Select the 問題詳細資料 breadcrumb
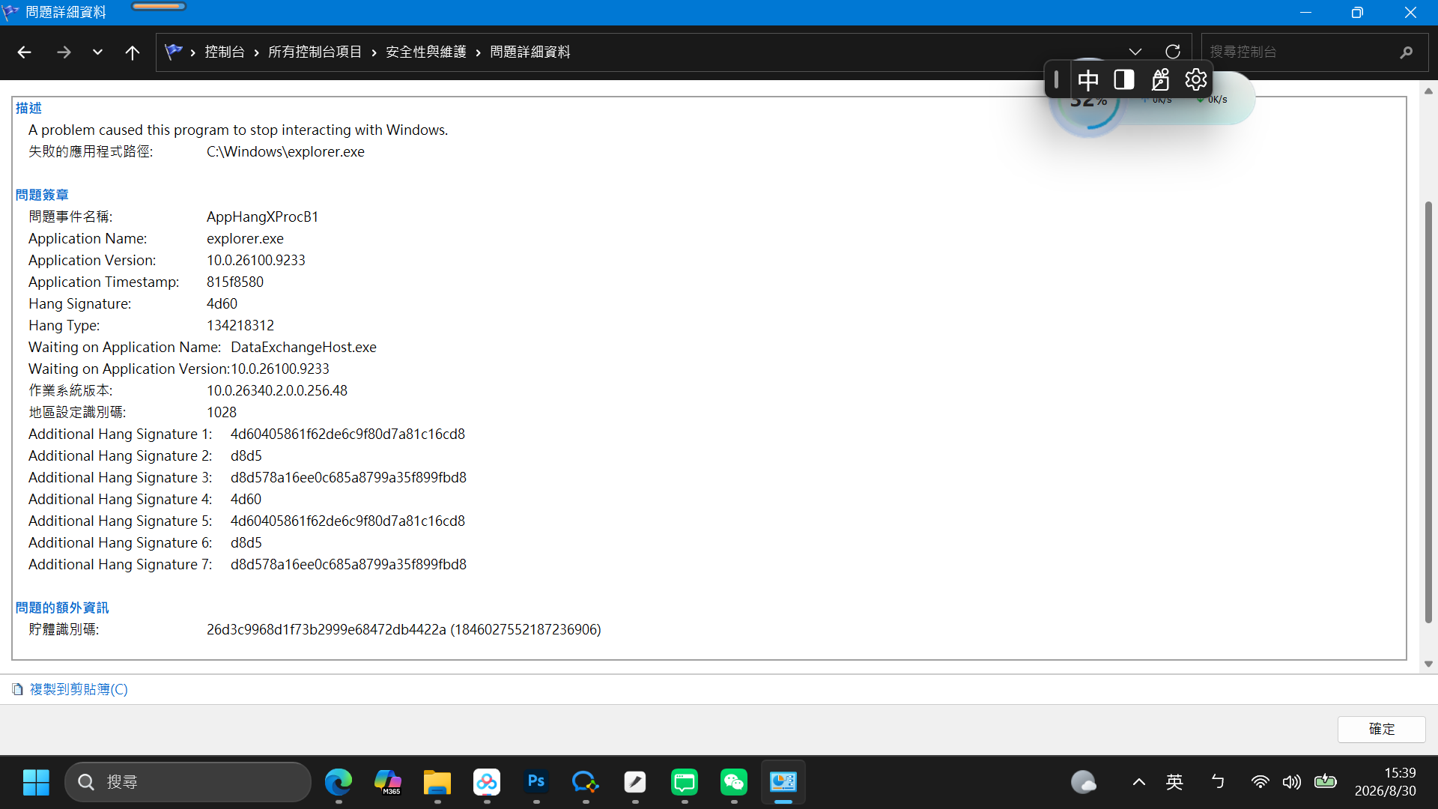The width and height of the screenshot is (1438, 809). point(530,52)
